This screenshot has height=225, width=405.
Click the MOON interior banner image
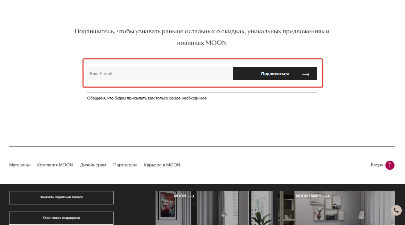pos(214,208)
